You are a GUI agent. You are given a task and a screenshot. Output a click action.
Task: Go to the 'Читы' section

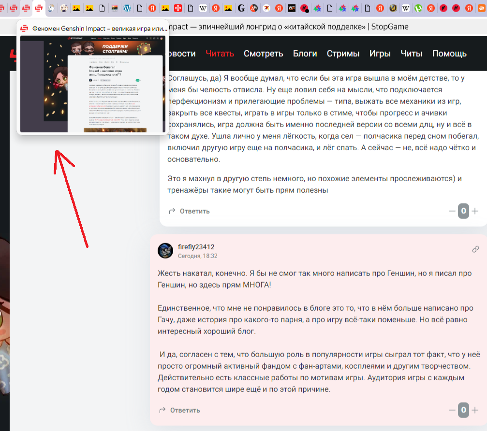(x=411, y=53)
